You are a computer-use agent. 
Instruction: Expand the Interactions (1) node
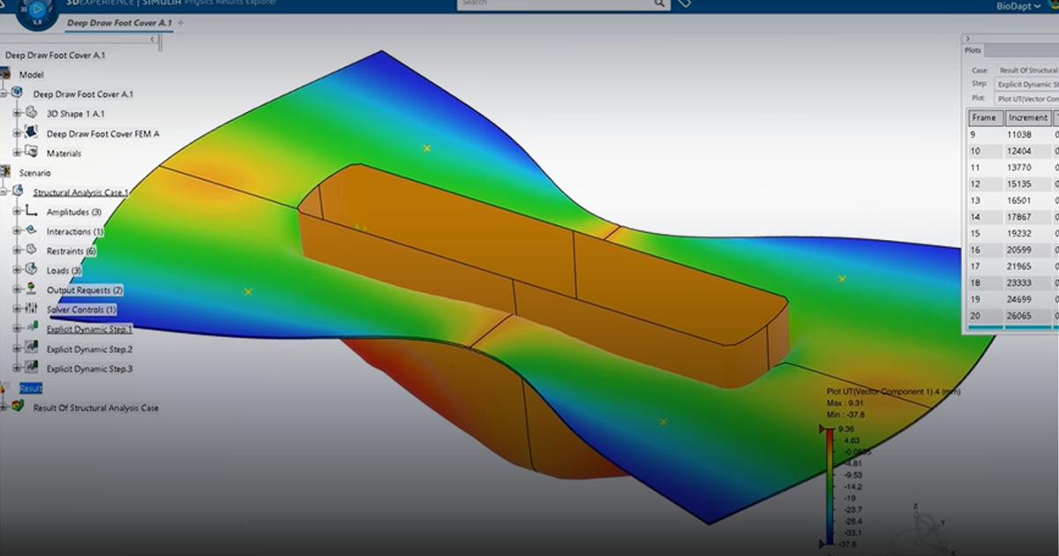[17, 231]
